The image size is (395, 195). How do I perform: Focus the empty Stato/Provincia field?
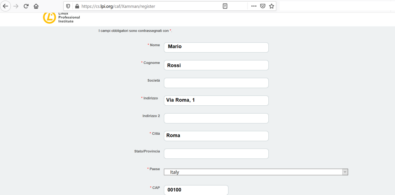click(216, 153)
